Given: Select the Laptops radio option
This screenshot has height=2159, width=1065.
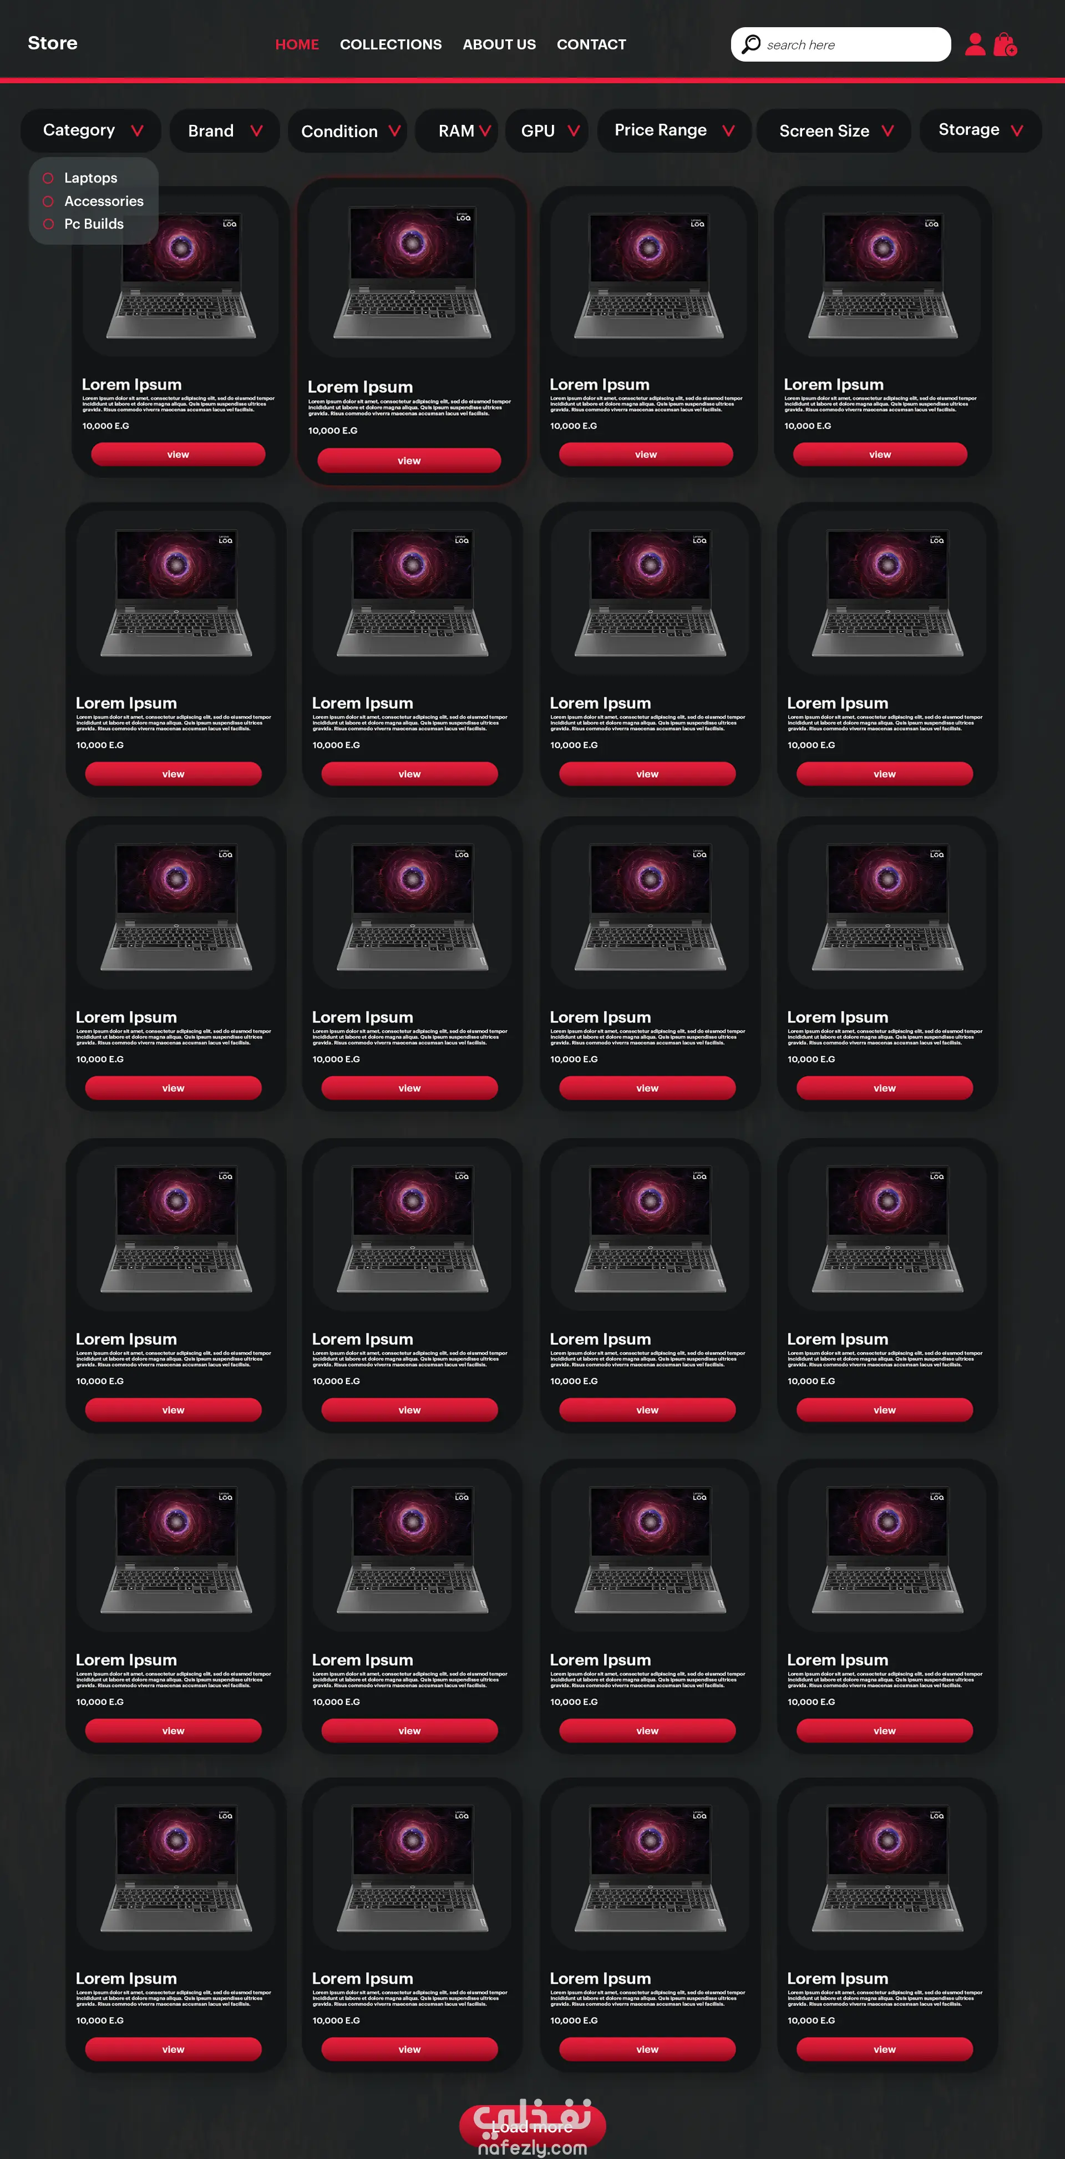Looking at the screenshot, I should 49,179.
